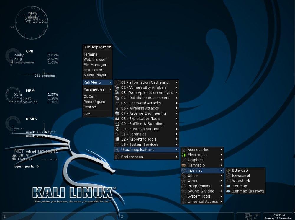This screenshot has height=220, width=295.
Task: Expand Usual applications submenu arrow
Action: coord(177,150)
